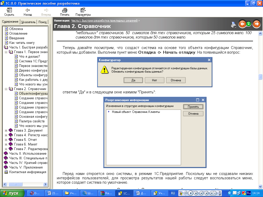Click the RU language indicator
This screenshot has width=263, height=197.
(x=173, y=193)
